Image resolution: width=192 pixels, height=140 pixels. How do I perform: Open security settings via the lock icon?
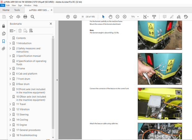3,26
